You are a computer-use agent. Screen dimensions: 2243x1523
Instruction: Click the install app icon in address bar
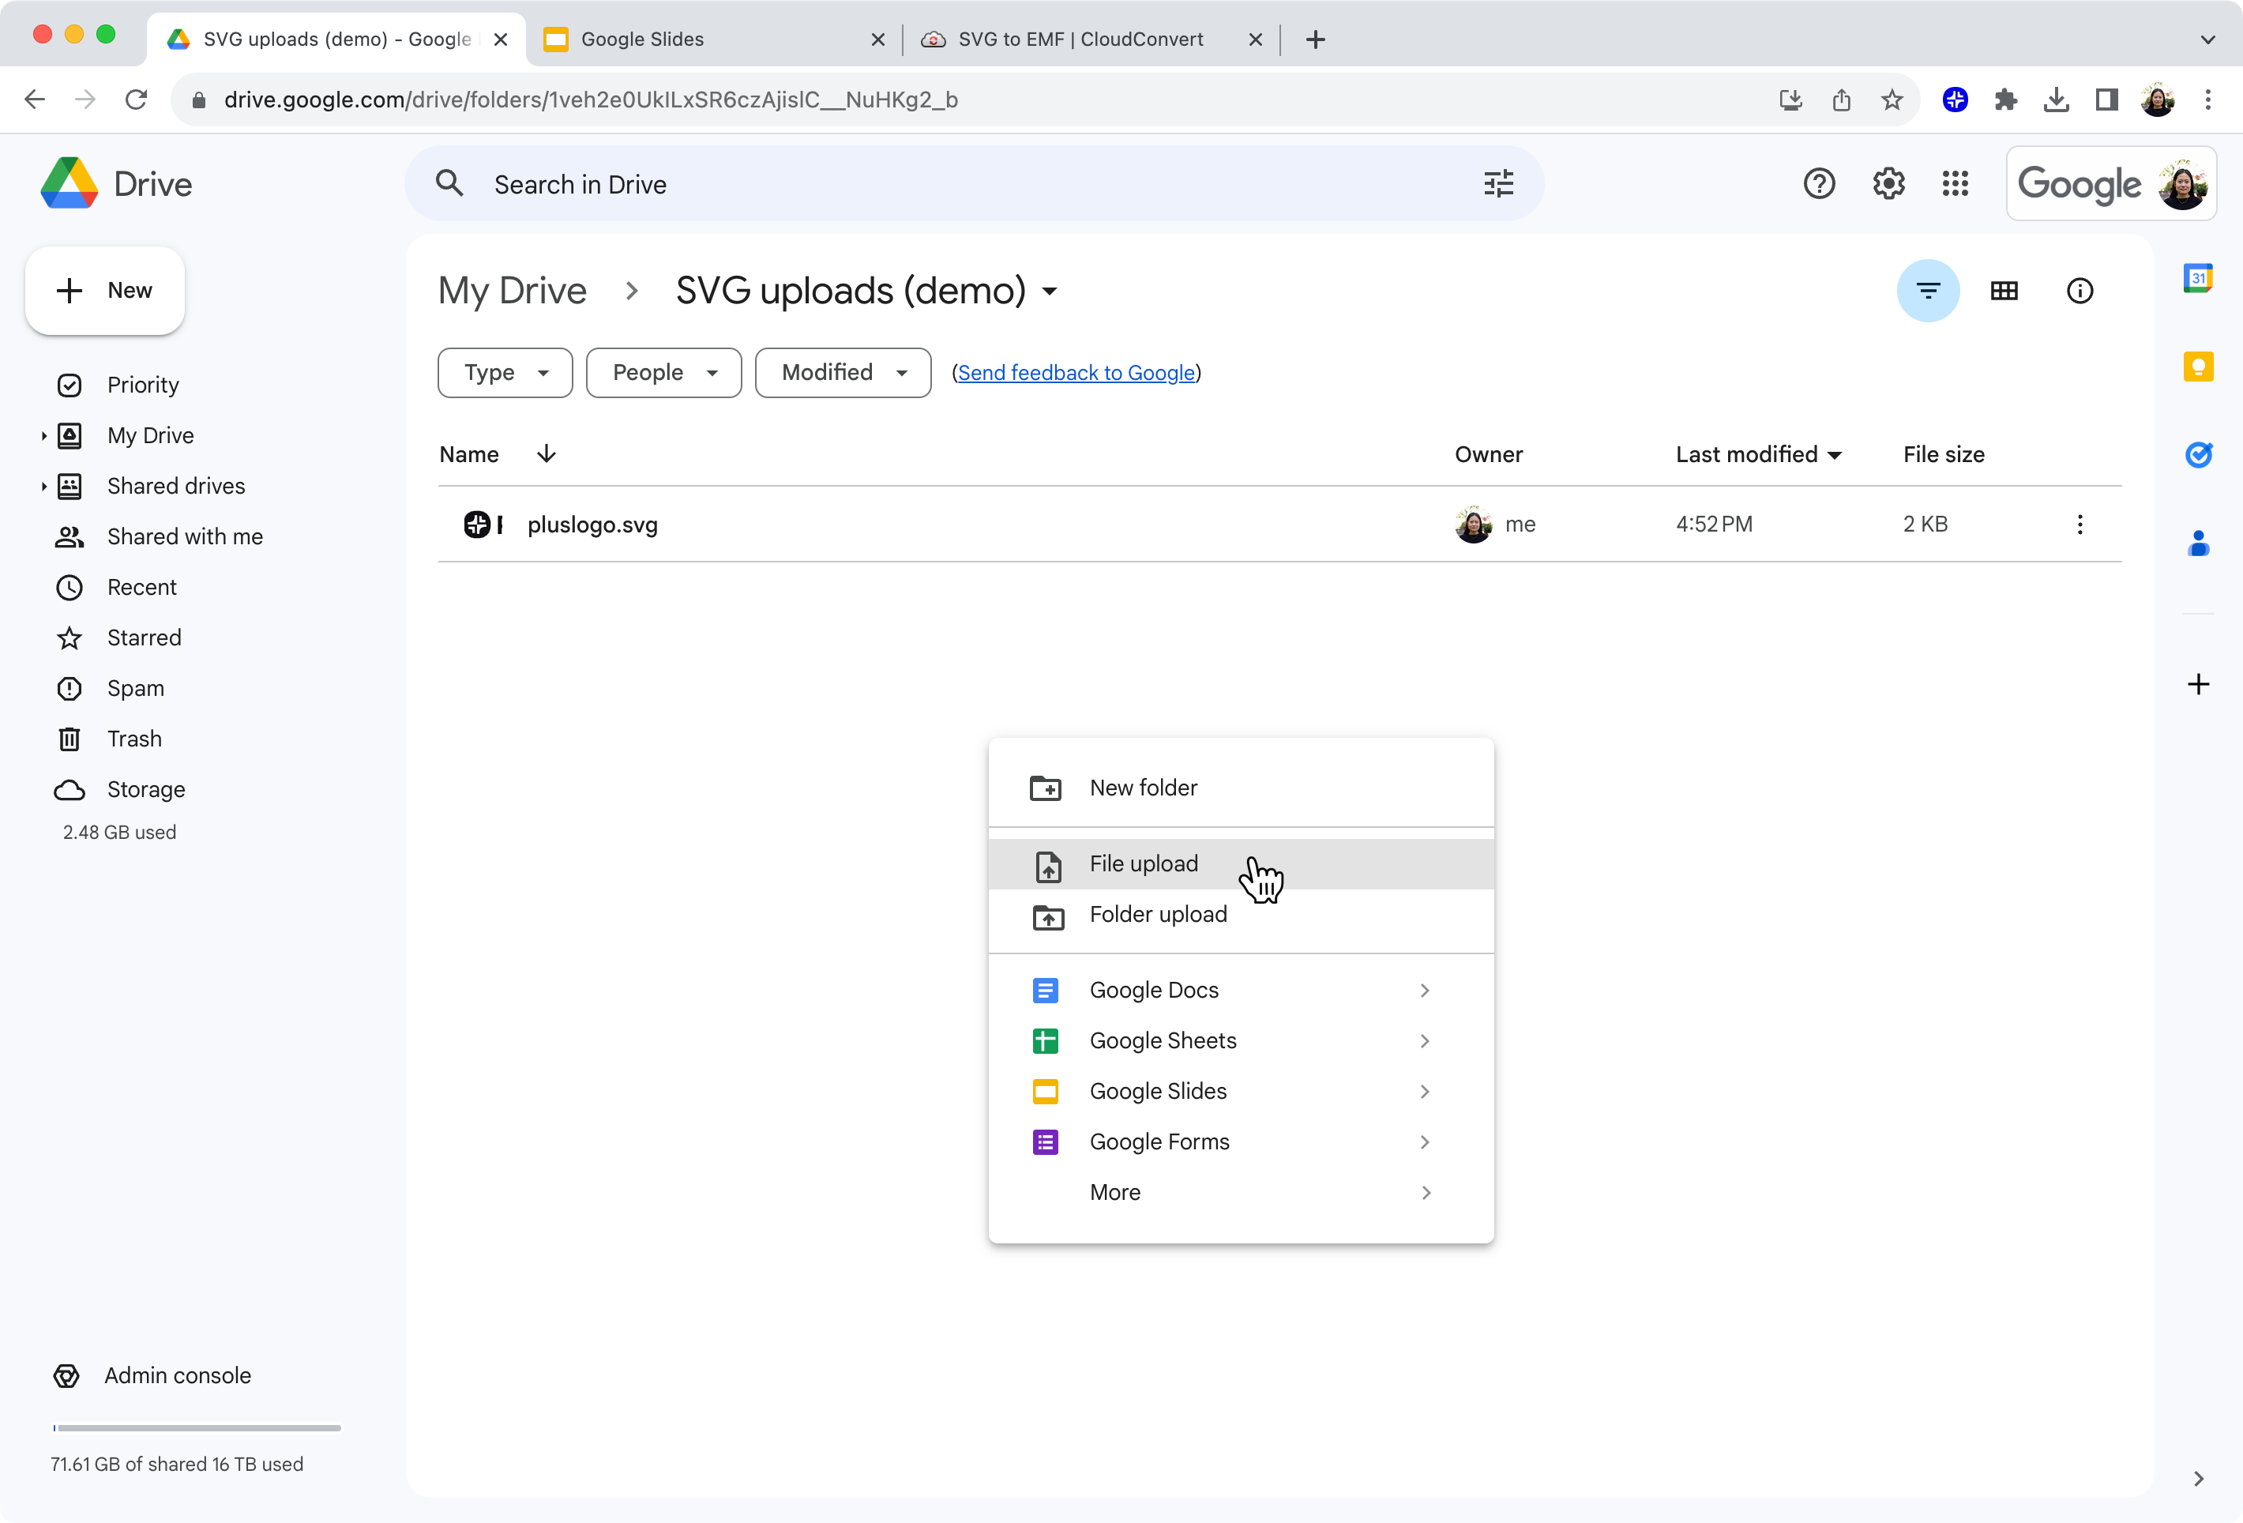1790,100
